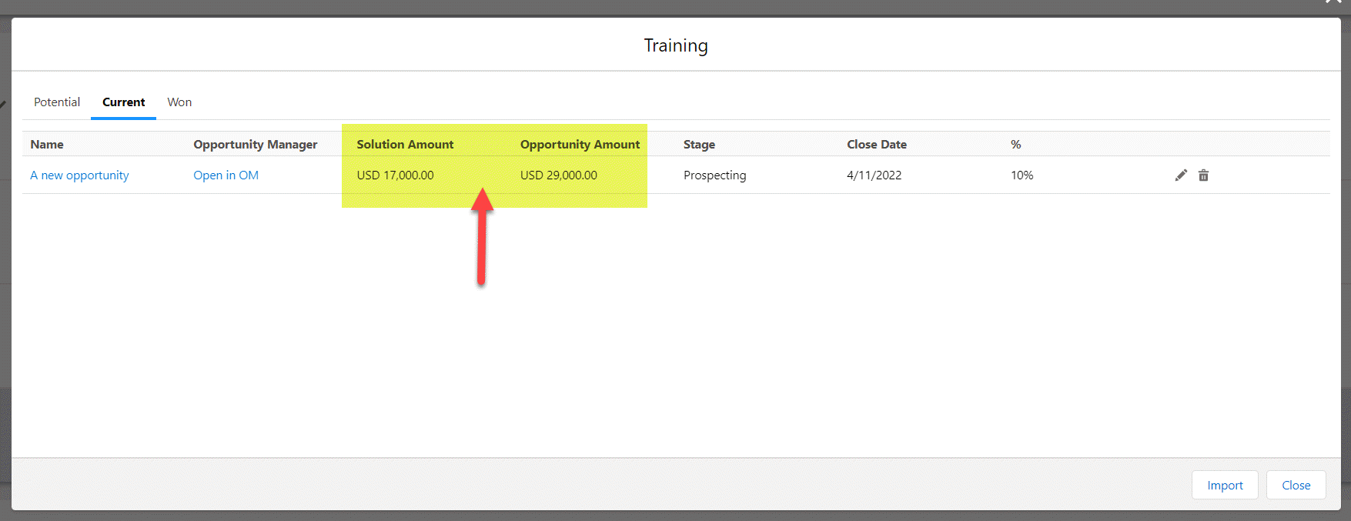Click the 'Open in OM' link
This screenshot has width=1351, height=521.
(x=226, y=175)
